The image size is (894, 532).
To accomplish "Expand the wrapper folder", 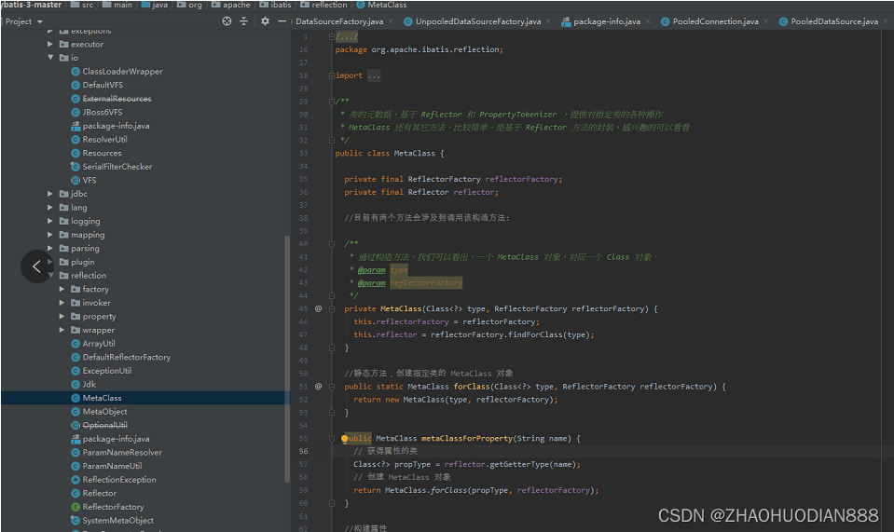I will click(62, 330).
